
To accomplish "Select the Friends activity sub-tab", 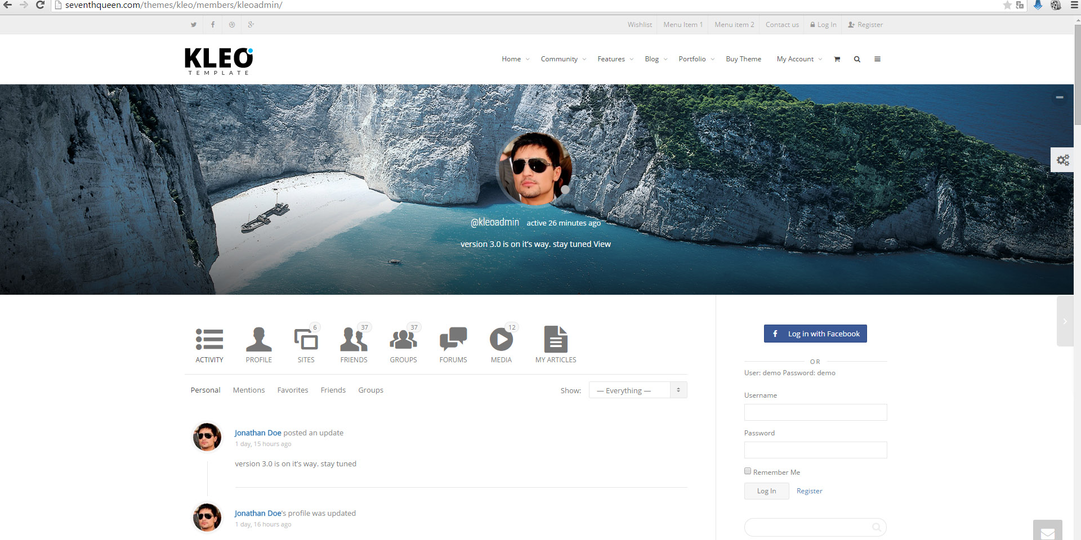I will [x=333, y=390].
